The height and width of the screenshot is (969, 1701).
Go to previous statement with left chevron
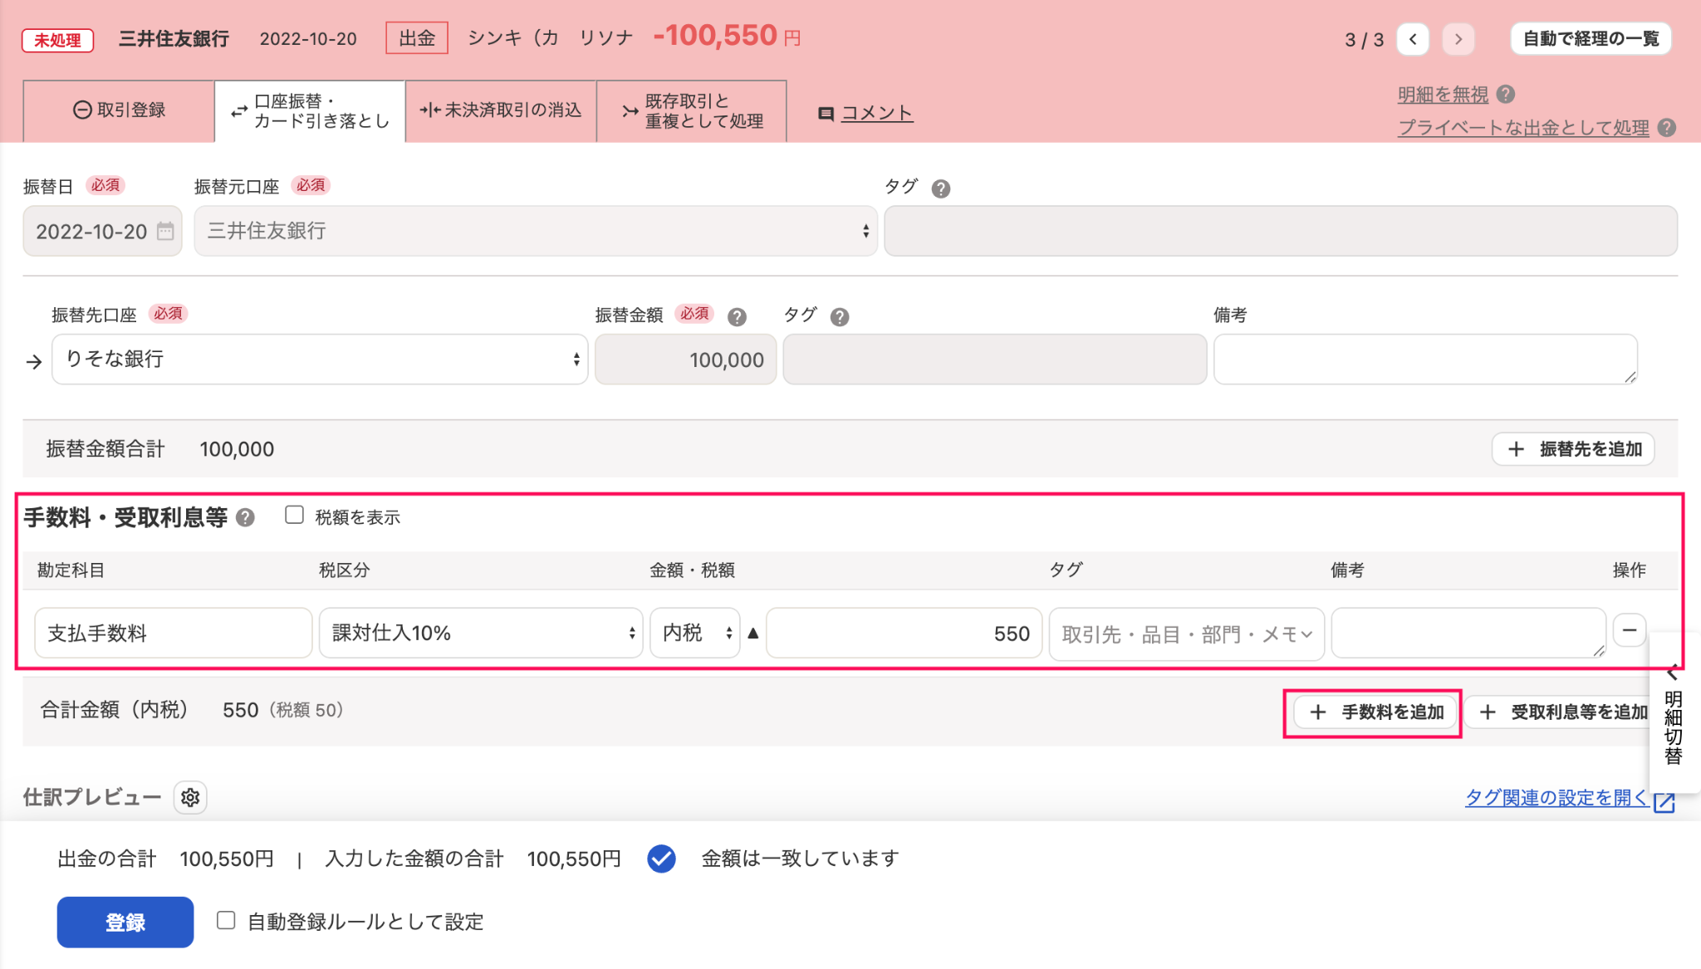pyautogui.click(x=1413, y=39)
